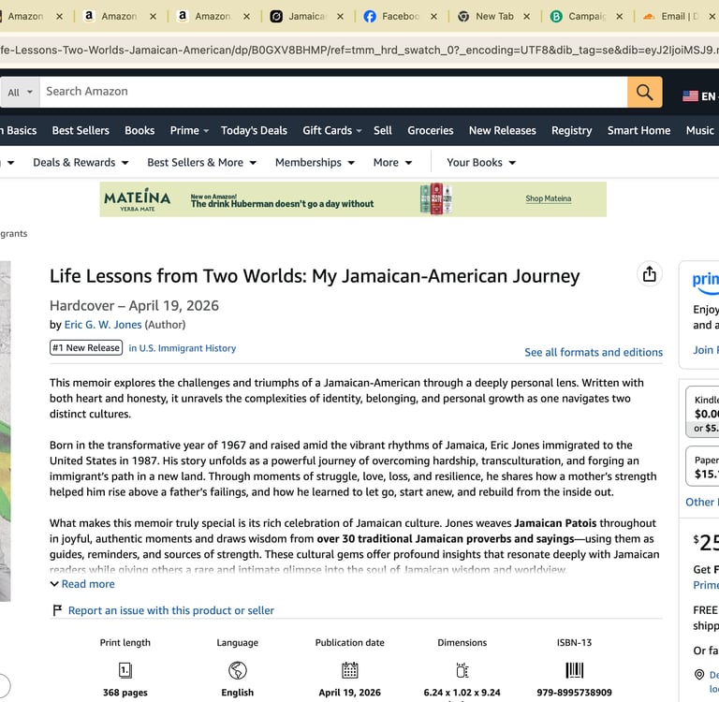Image resolution: width=719 pixels, height=702 pixels.
Task: Click the orange search magnifier button
Action: pyautogui.click(x=644, y=92)
